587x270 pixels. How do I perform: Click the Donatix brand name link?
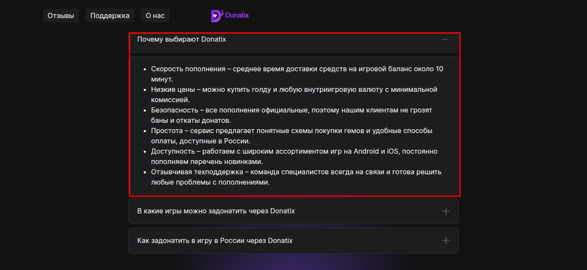point(237,15)
